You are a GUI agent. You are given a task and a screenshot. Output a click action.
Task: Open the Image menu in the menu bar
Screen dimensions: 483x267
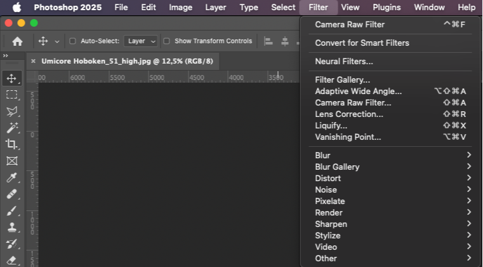[x=181, y=8]
